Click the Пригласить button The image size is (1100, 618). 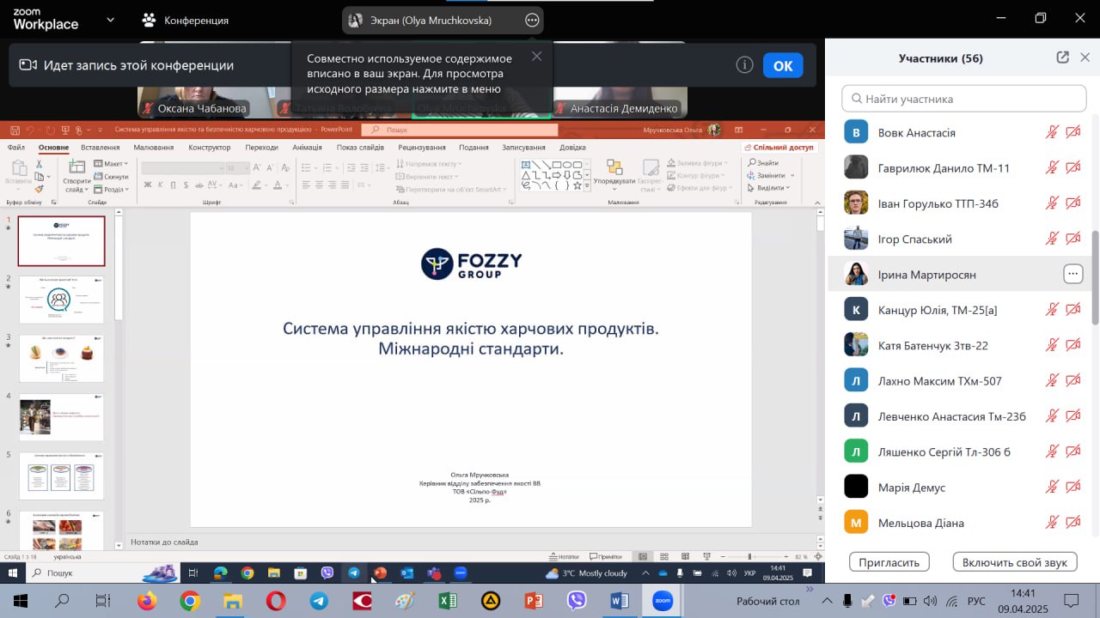[x=889, y=562]
